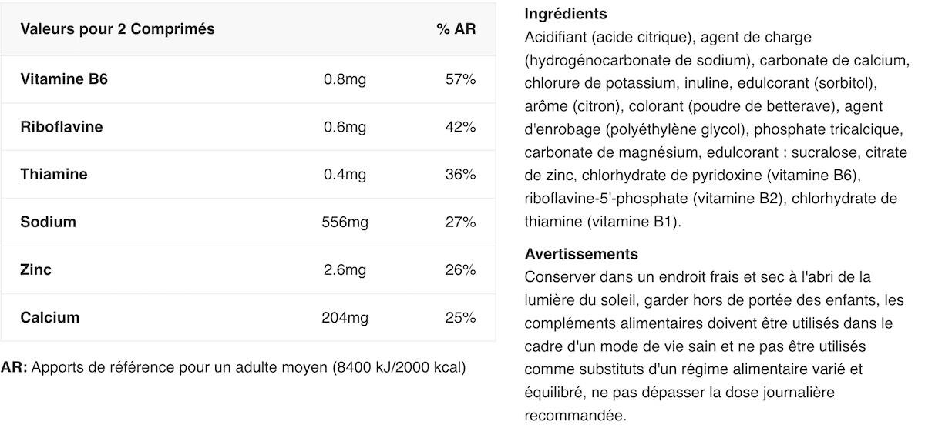This screenshot has height=438, width=925.
Task: Click the 36% Thiamine percentage
Action: click(x=461, y=175)
